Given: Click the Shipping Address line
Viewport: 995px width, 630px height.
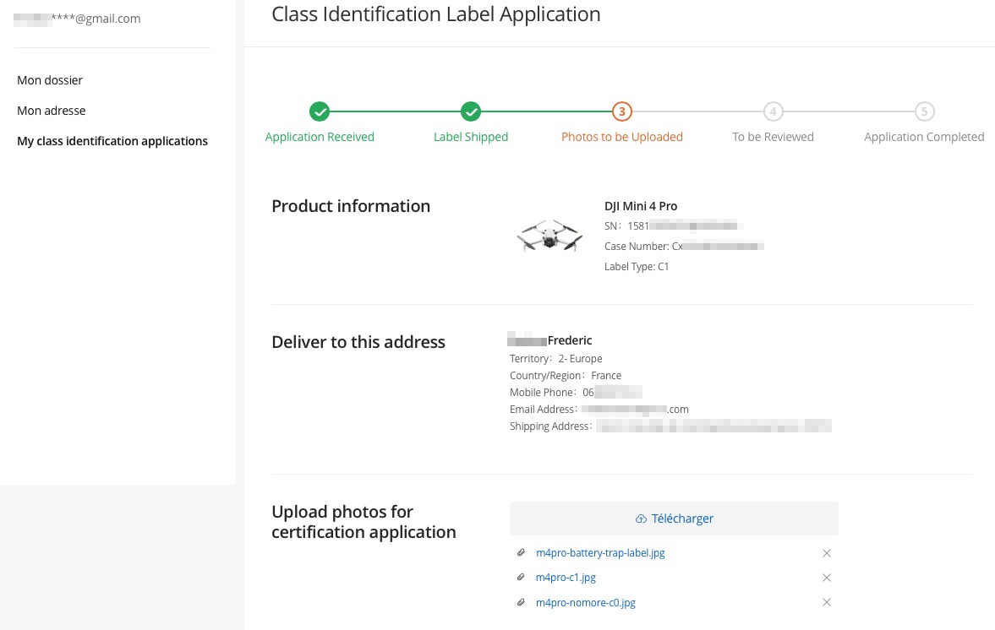Looking at the screenshot, I should pos(670,426).
